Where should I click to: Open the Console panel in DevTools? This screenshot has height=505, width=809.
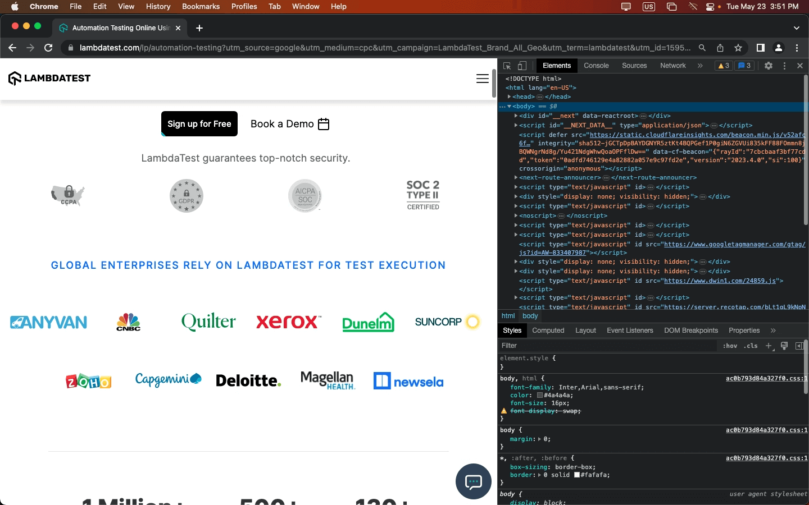click(596, 66)
